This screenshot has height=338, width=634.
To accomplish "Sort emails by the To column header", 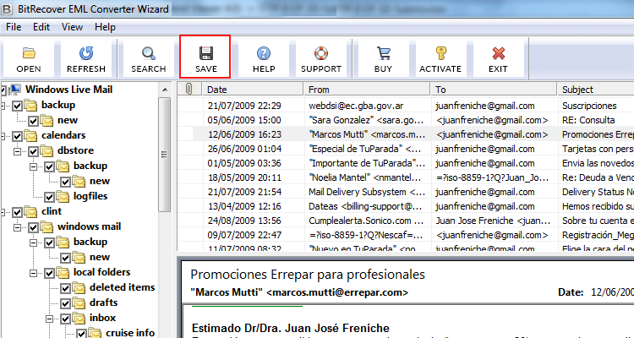I will (x=494, y=90).
